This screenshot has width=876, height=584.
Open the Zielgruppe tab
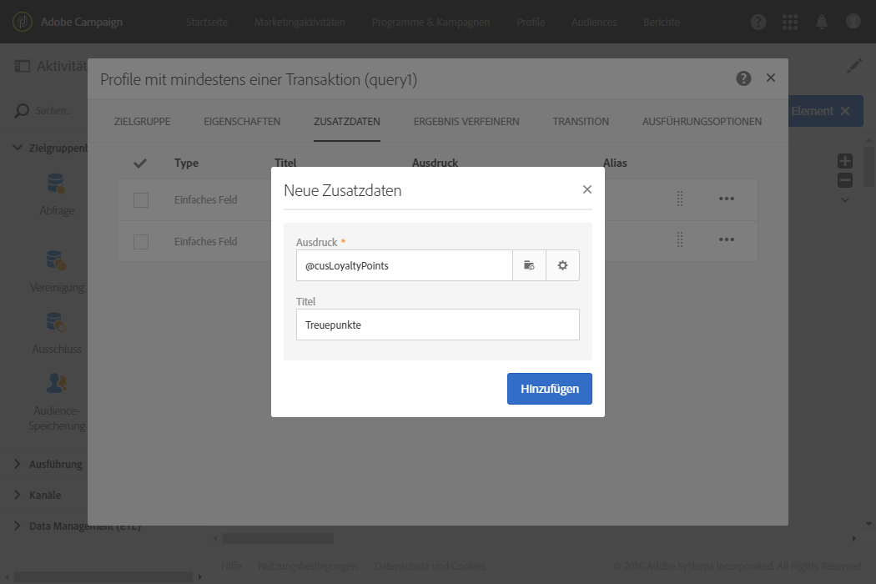pos(142,122)
